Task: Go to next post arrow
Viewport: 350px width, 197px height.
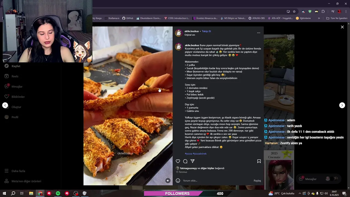Action: (342, 105)
